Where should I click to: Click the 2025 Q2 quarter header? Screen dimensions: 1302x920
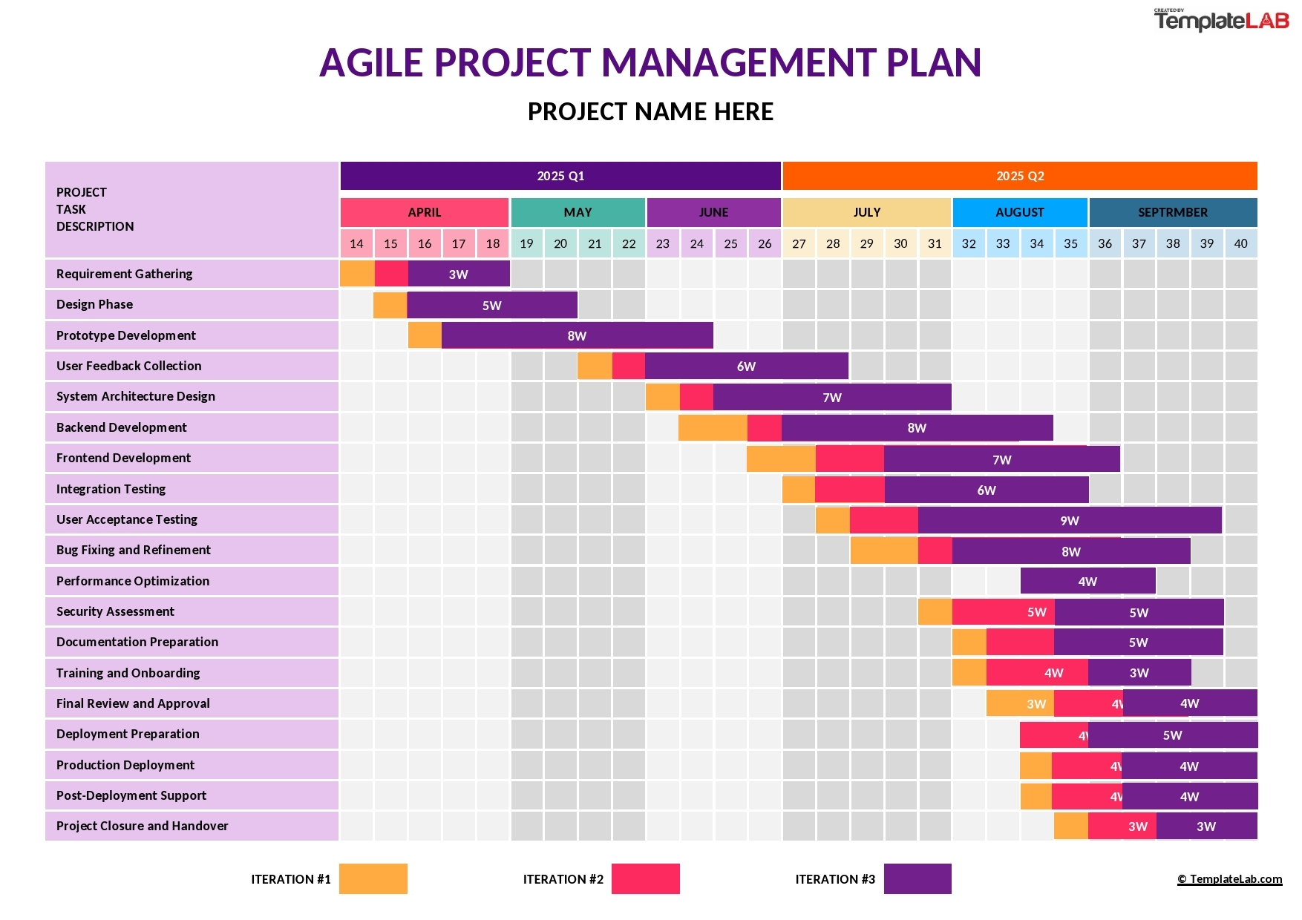coord(1019,176)
